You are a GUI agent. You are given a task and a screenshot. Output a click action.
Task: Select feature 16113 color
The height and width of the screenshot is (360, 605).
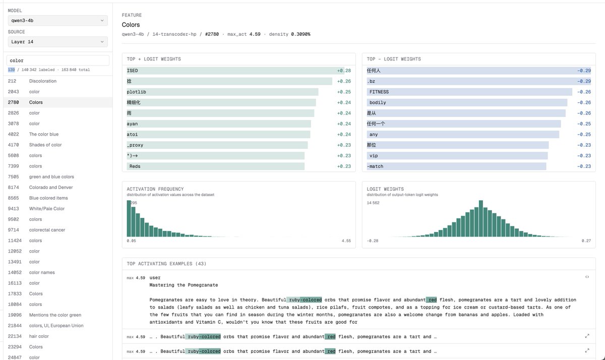click(57, 283)
